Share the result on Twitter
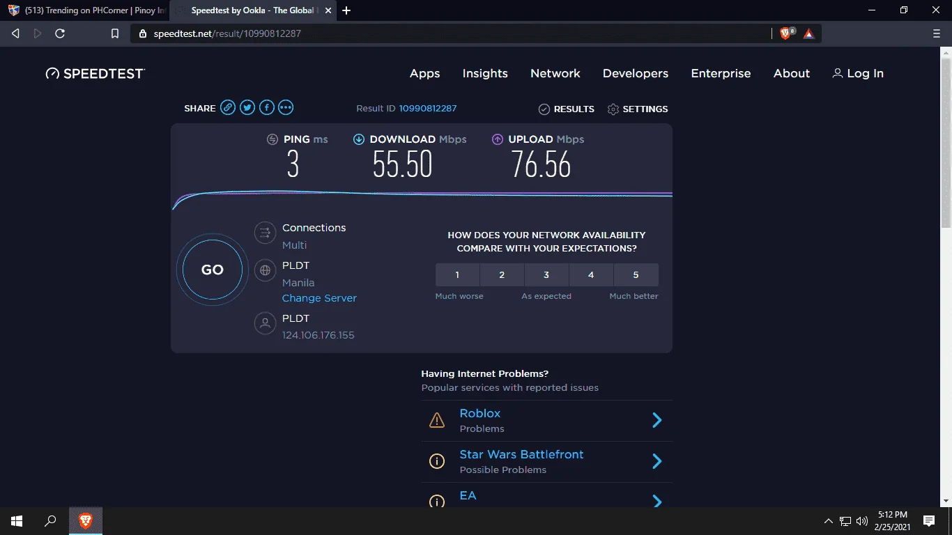This screenshot has width=952, height=535. [x=247, y=107]
